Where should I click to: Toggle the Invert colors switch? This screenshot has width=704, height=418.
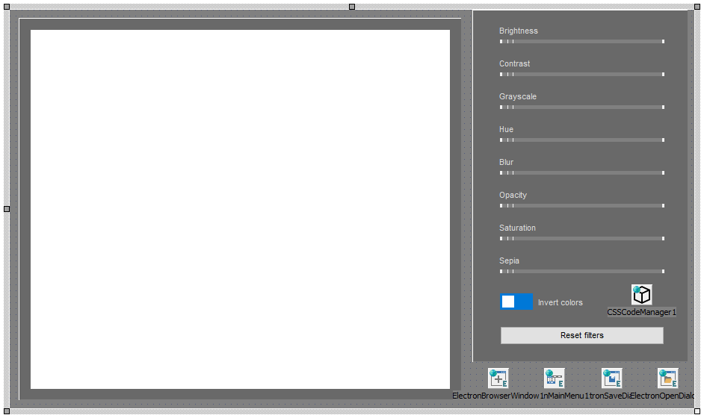tap(516, 302)
